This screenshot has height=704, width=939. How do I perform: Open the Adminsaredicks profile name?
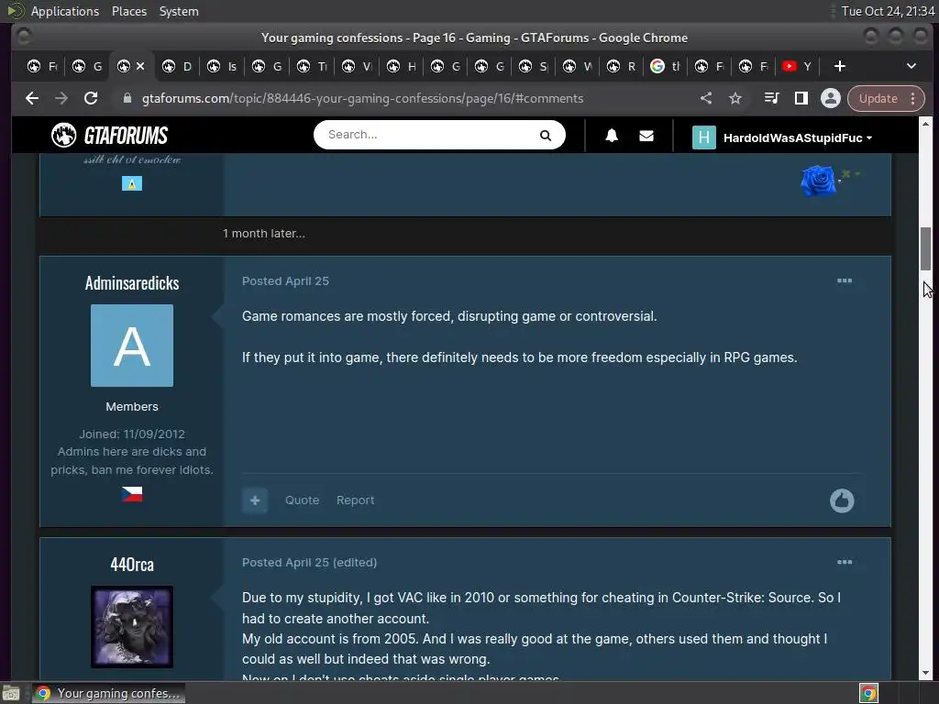point(132,283)
